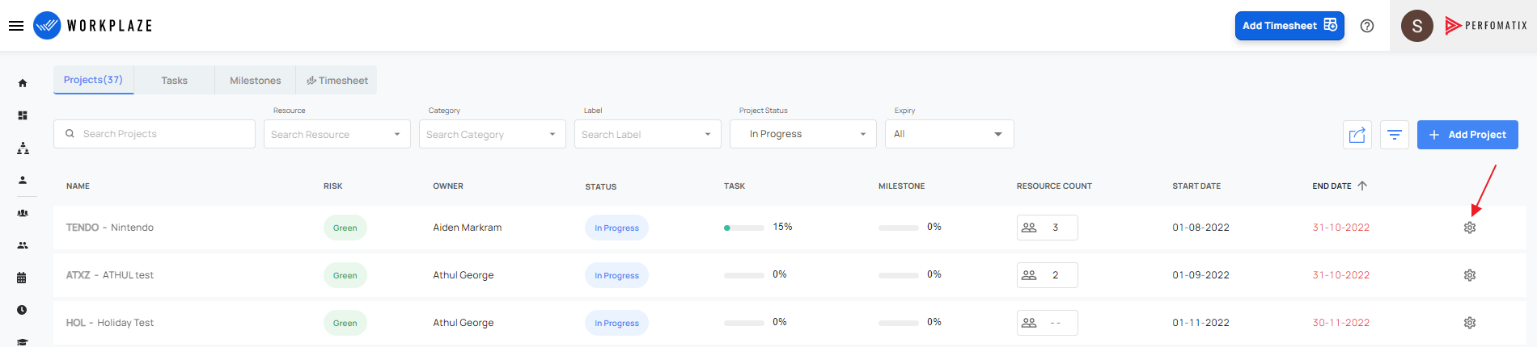The width and height of the screenshot is (1537, 347).
Task: Click the MILESTONE column header
Action: coord(902,186)
